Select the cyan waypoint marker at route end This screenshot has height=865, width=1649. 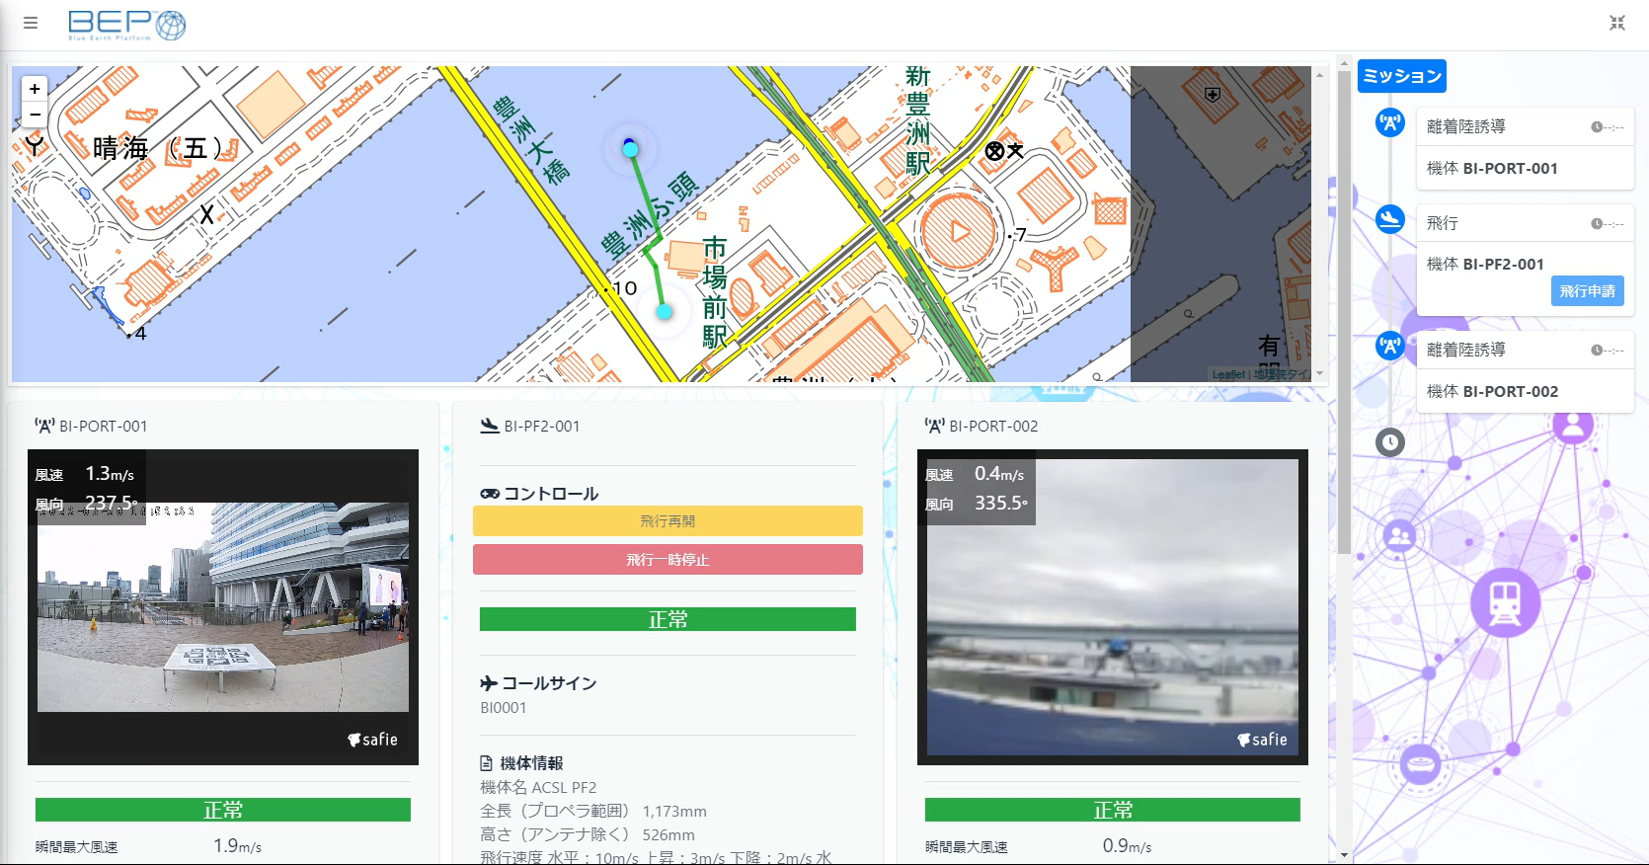(x=665, y=311)
